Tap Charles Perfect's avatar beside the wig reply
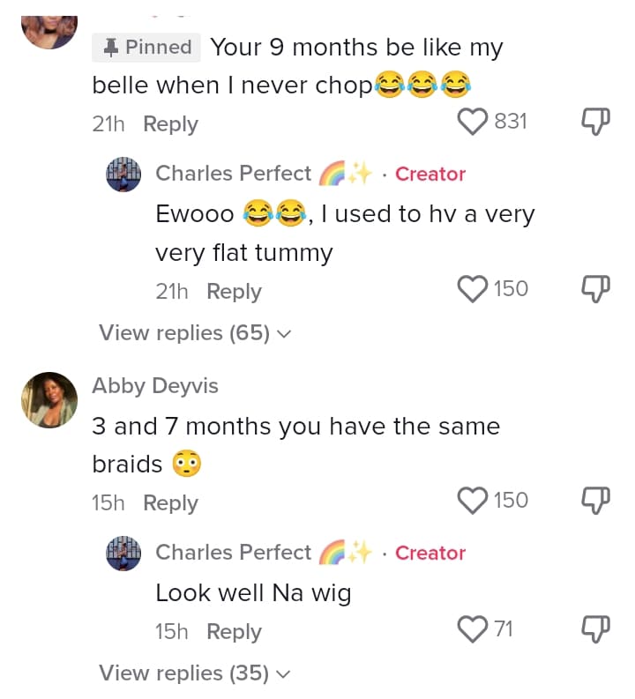 [x=123, y=553]
